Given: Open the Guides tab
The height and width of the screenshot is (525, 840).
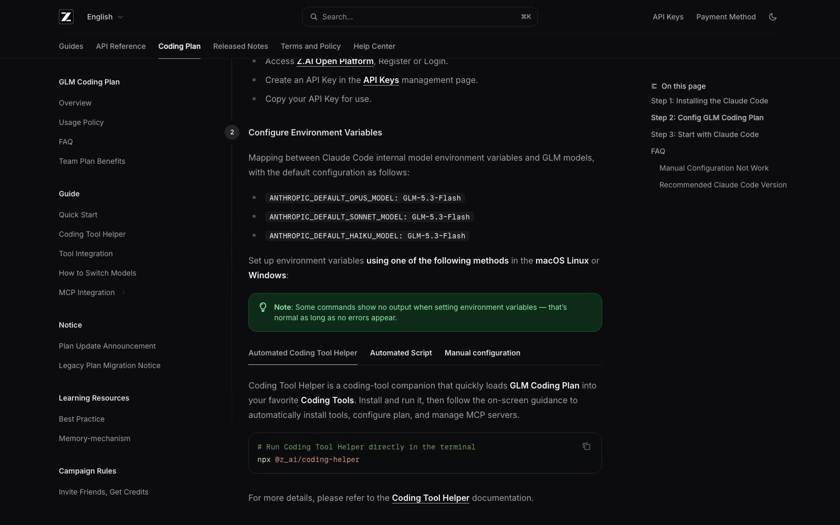Looking at the screenshot, I should click(x=71, y=46).
